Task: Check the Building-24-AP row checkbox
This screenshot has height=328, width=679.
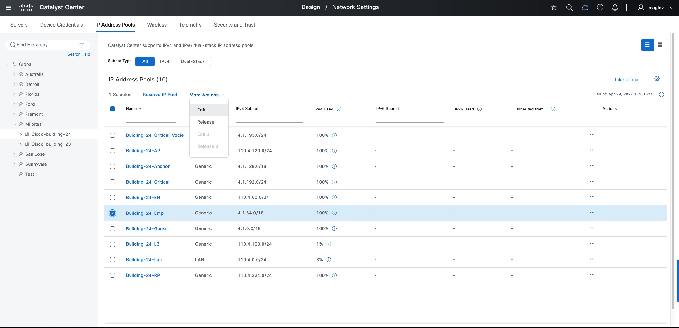Action: pyautogui.click(x=112, y=151)
